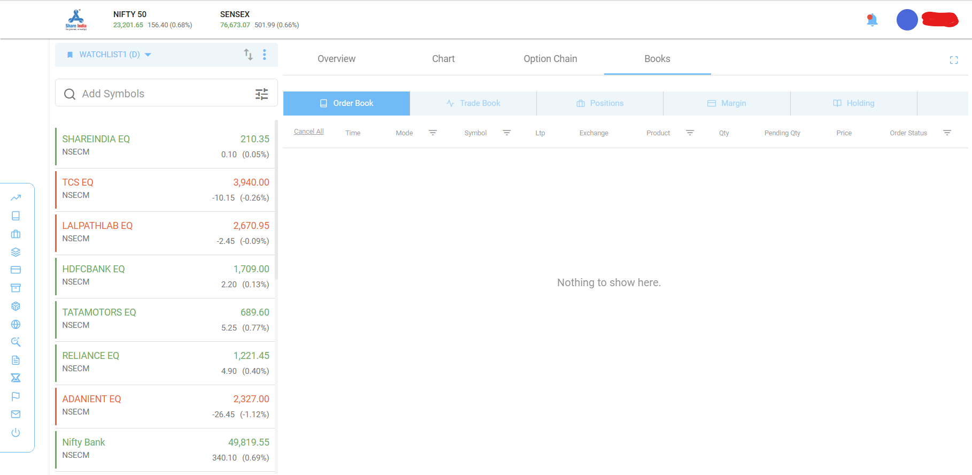Screen dimensions: 972x475
Task: Open the document report icon in sidebar
Action: click(16, 360)
